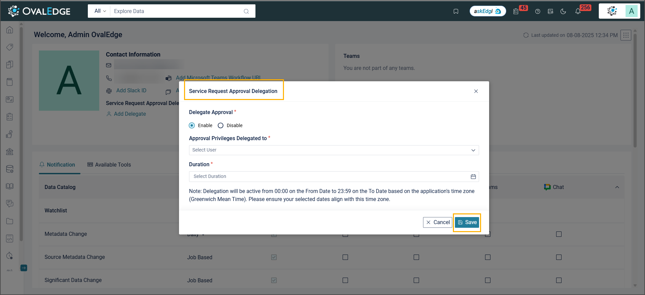Cancel the approval delegation dialog
The height and width of the screenshot is (295, 645).
pyautogui.click(x=437, y=222)
